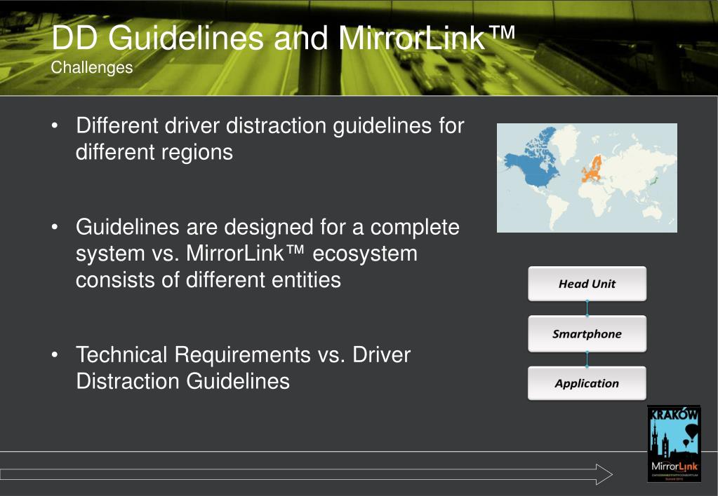This screenshot has width=718, height=496.
Task: Click the 'Head Unit' box
Action: (x=587, y=284)
